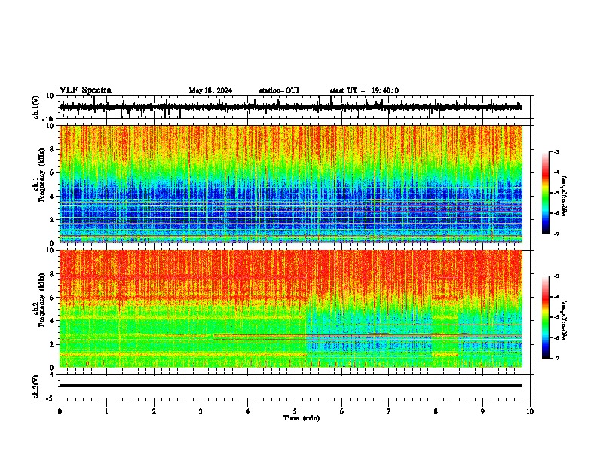Click time axis tick label '0'
The width and height of the screenshot is (597, 461).
(60, 411)
